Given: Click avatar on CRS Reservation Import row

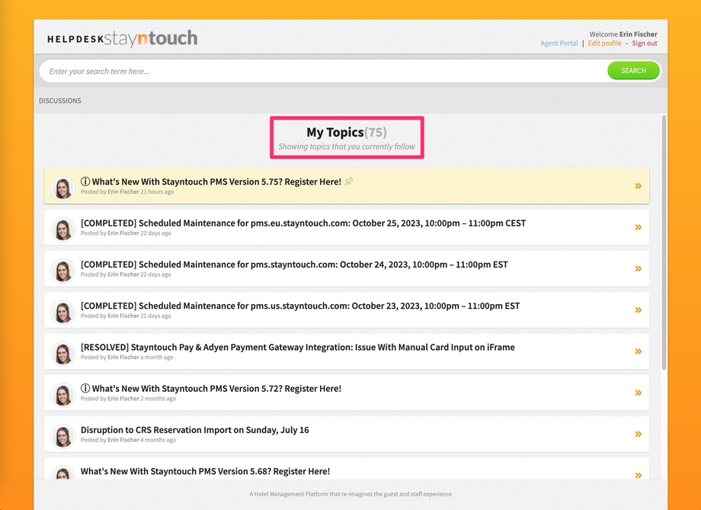Looking at the screenshot, I should click(x=63, y=437).
